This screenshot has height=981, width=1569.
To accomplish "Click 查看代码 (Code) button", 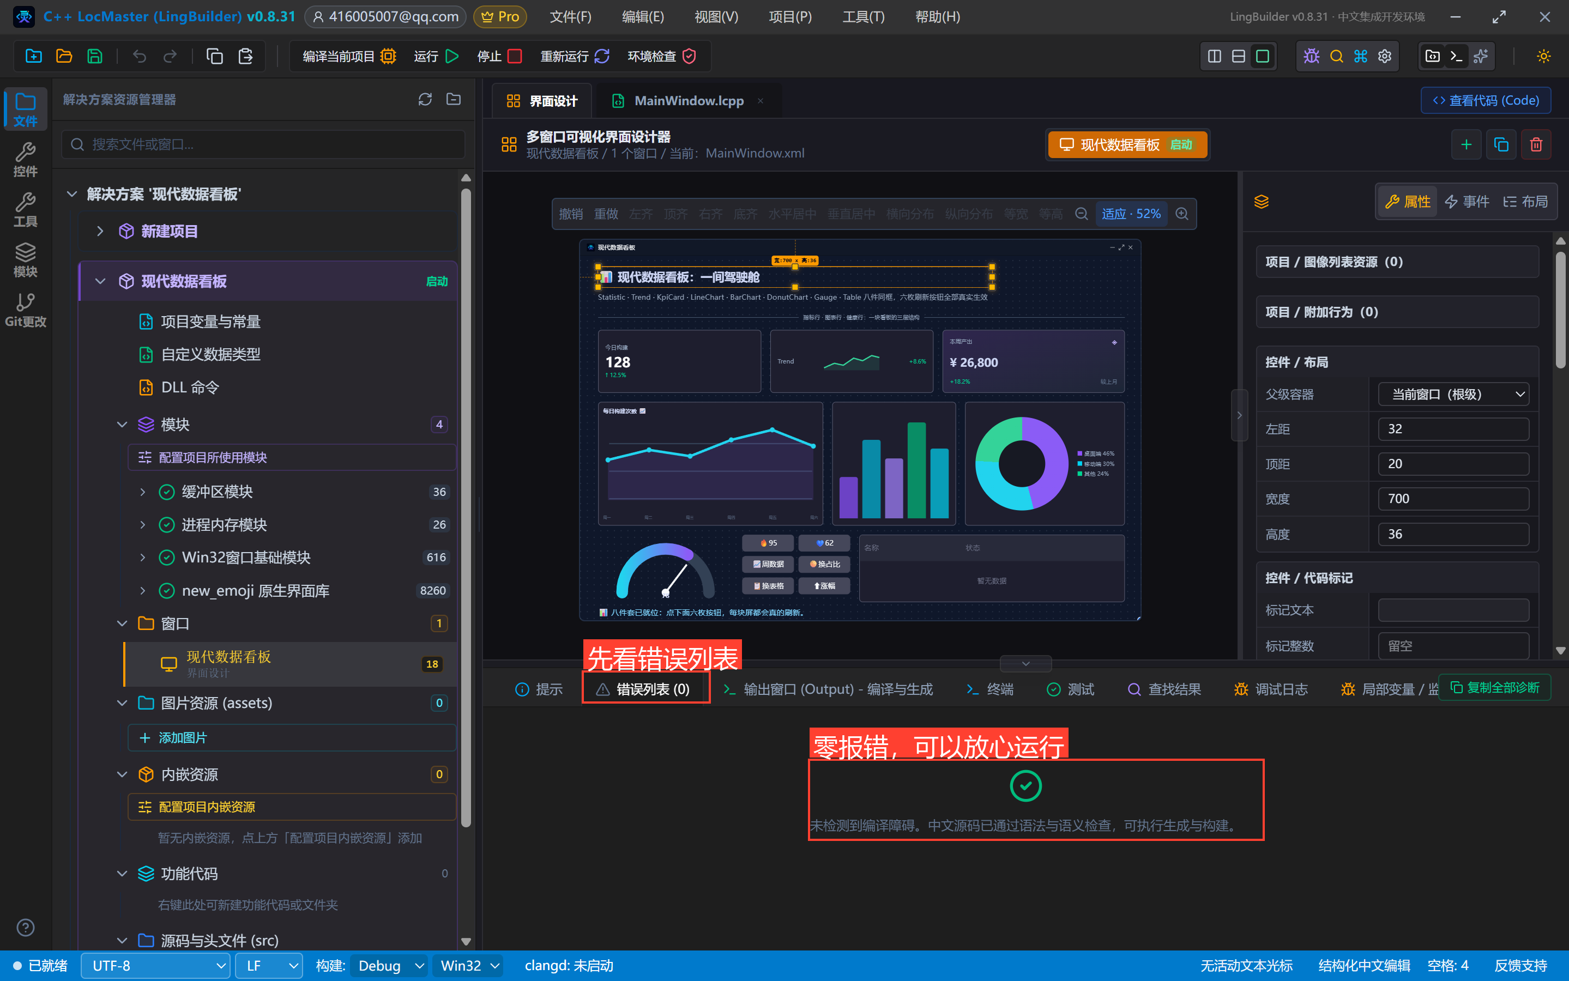I will point(1485,101).
